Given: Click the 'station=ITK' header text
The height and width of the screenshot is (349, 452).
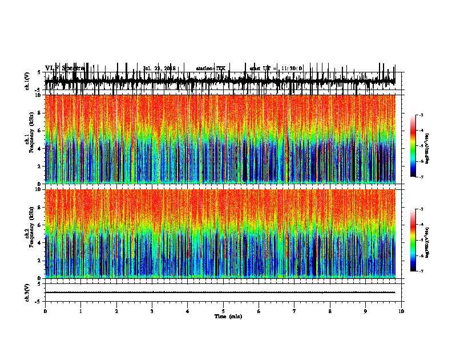Looking at the screenshot, I should pos(211,68).
